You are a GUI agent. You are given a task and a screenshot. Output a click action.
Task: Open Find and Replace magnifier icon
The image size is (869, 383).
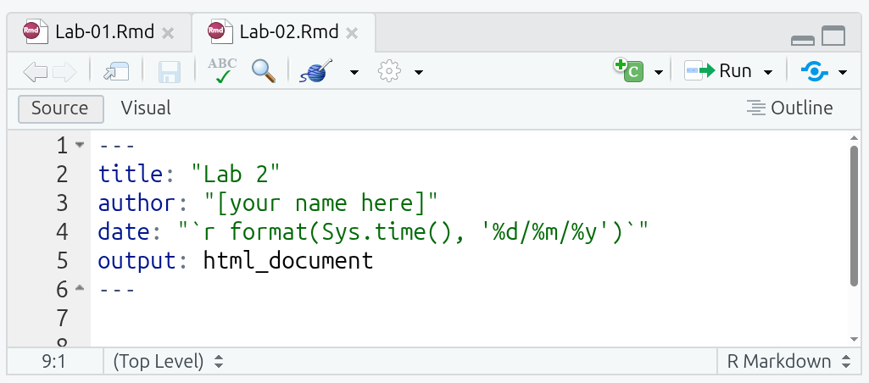click(264, 71)
